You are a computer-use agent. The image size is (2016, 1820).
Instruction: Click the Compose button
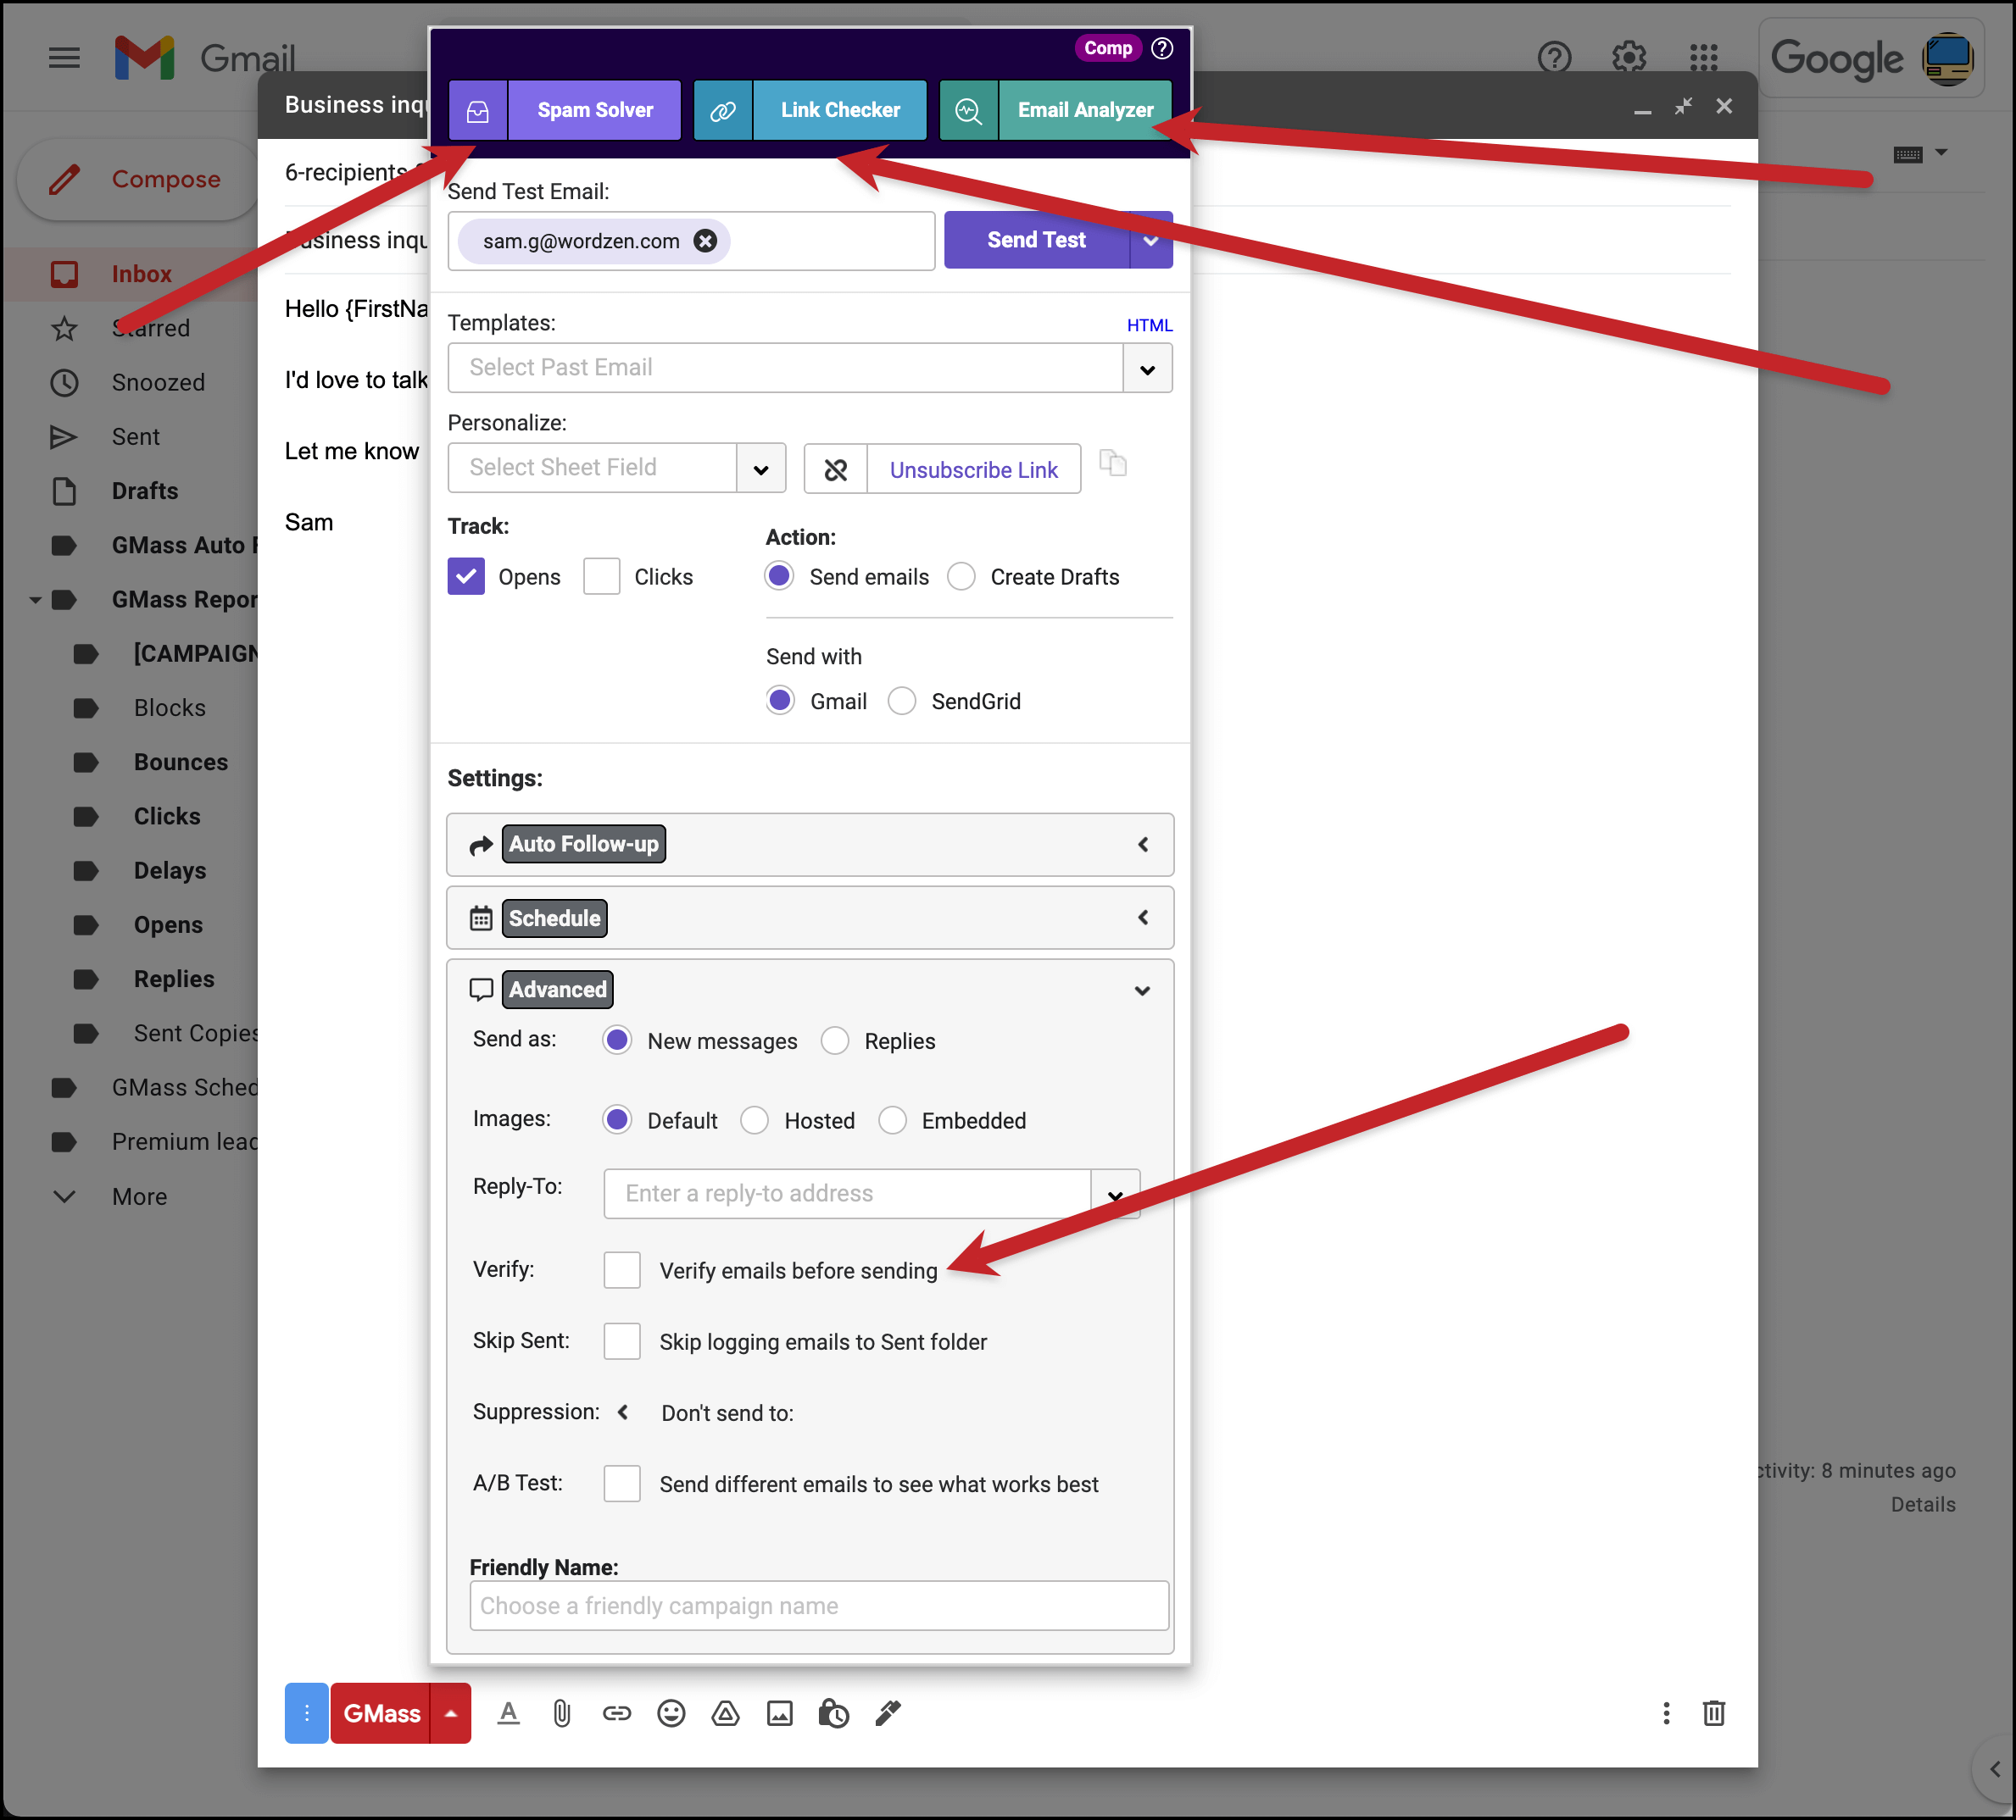138,180
